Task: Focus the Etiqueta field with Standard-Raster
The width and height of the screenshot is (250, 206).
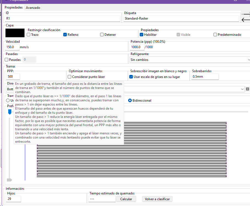Action: (x=181, y=18)
